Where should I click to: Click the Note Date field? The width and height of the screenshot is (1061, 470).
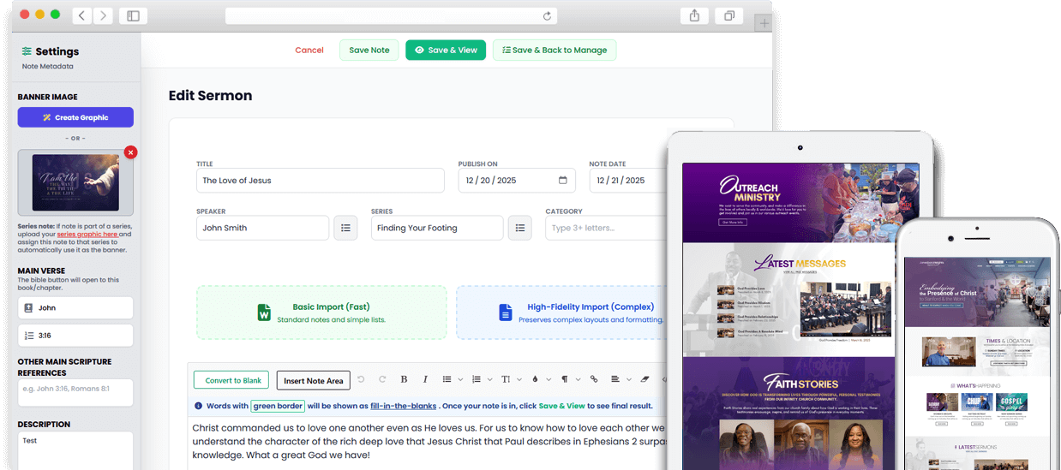point(630,181)
